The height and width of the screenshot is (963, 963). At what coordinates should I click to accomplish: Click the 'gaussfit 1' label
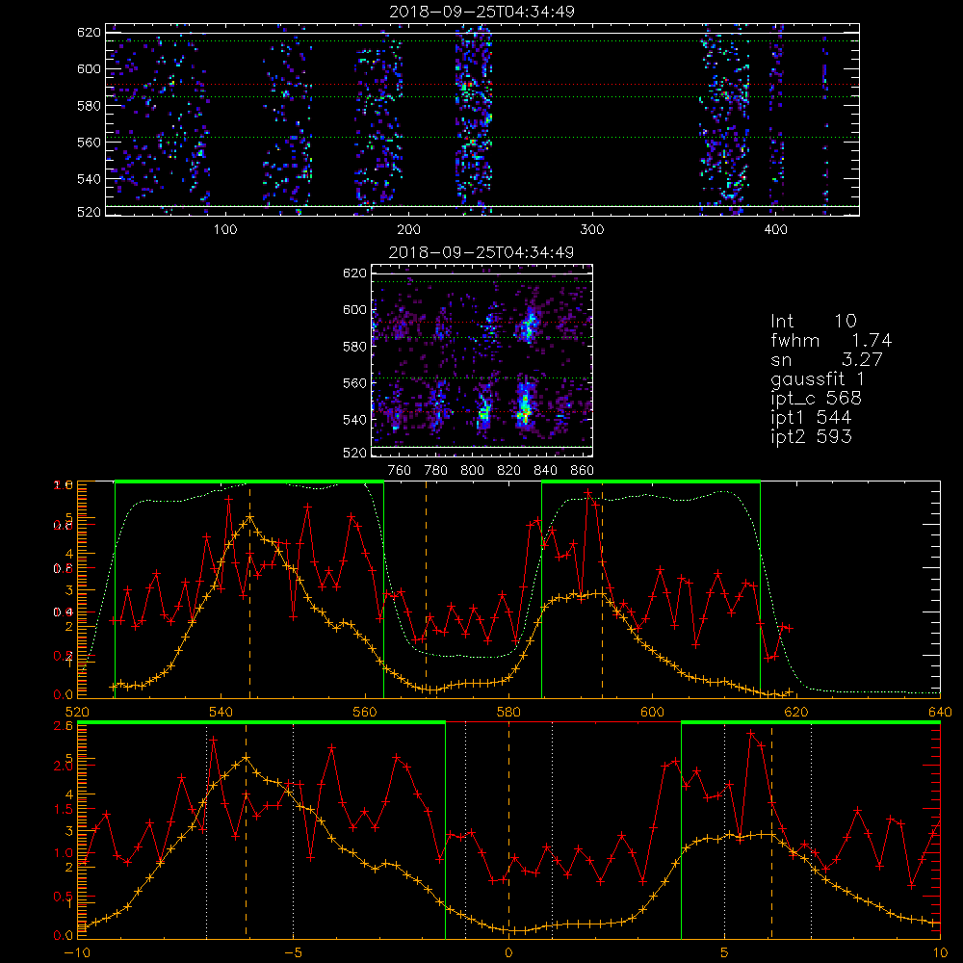pyautogui.click(x=818, y=378)
